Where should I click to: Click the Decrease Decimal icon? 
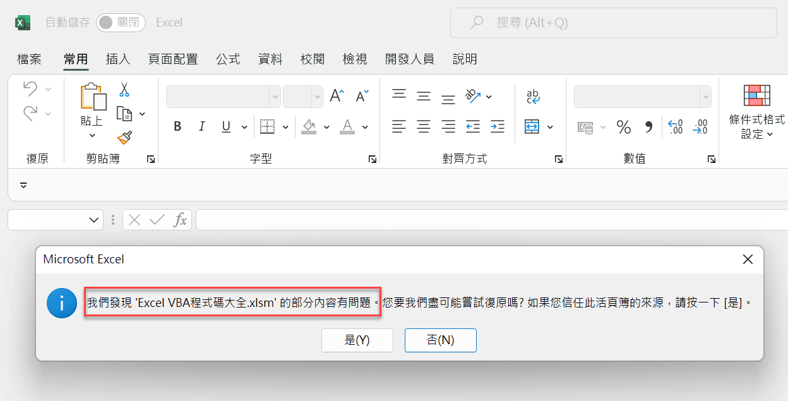click(x=700, y=127)
